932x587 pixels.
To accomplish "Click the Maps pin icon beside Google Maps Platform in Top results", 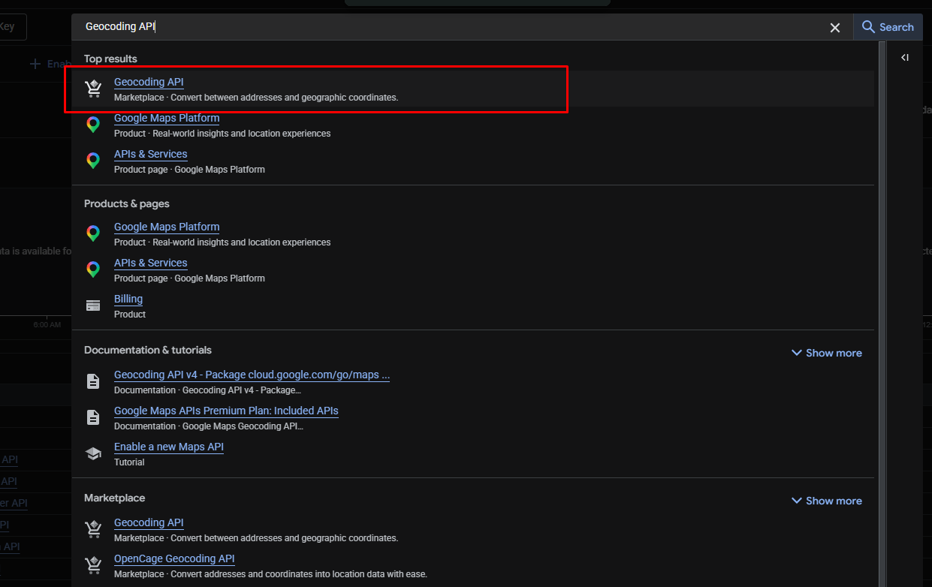I will click(x=93, y=125).
